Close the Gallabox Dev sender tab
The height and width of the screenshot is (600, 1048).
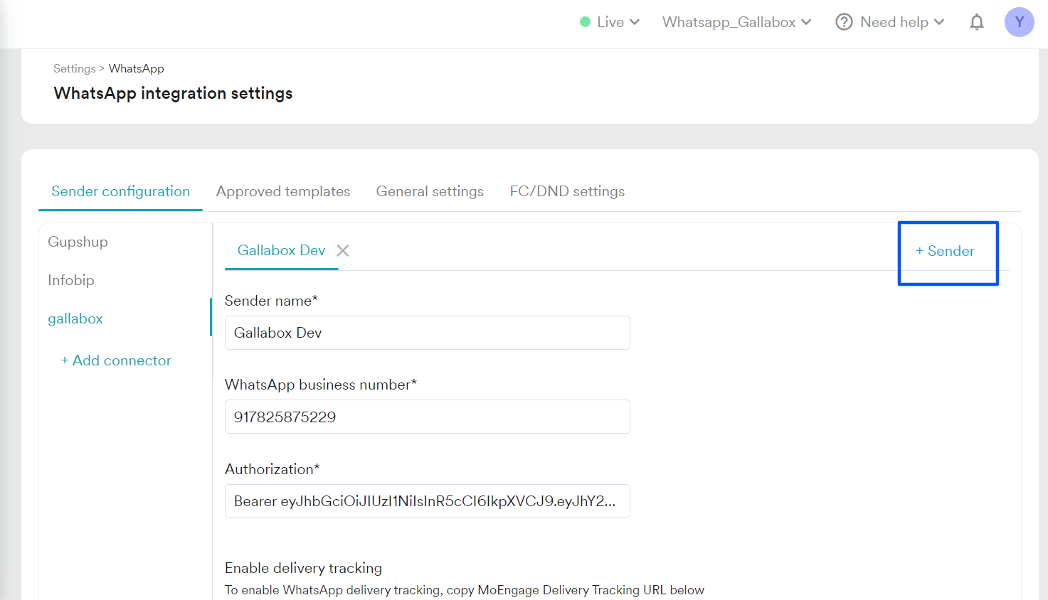click(x=343, y=251)
